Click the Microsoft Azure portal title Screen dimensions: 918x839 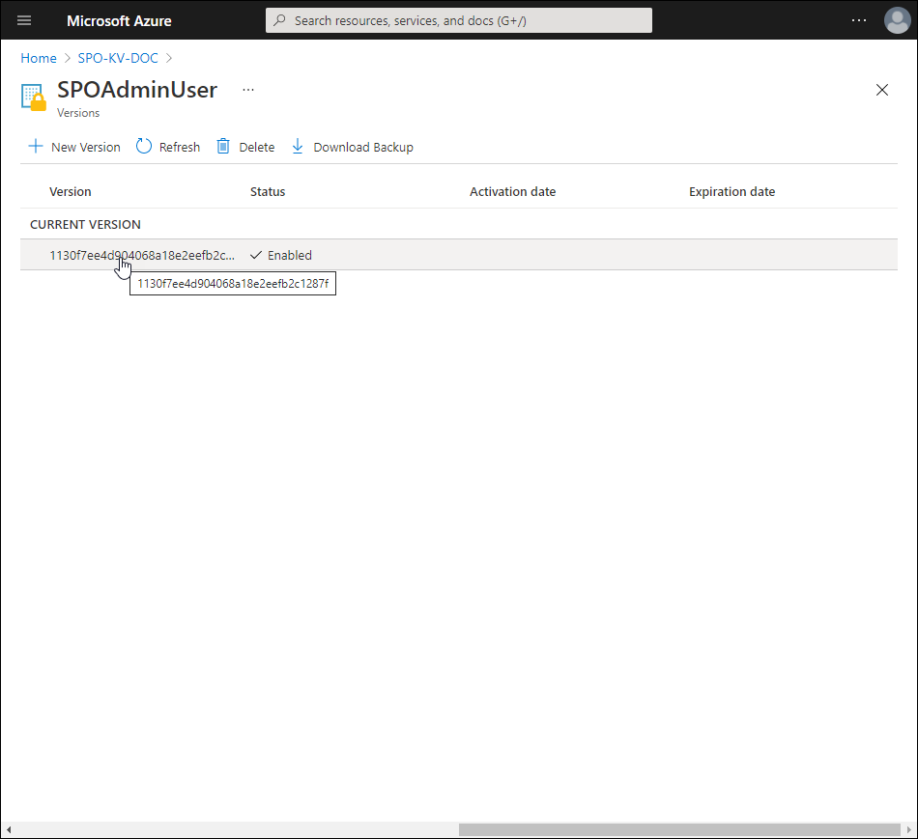119,20
